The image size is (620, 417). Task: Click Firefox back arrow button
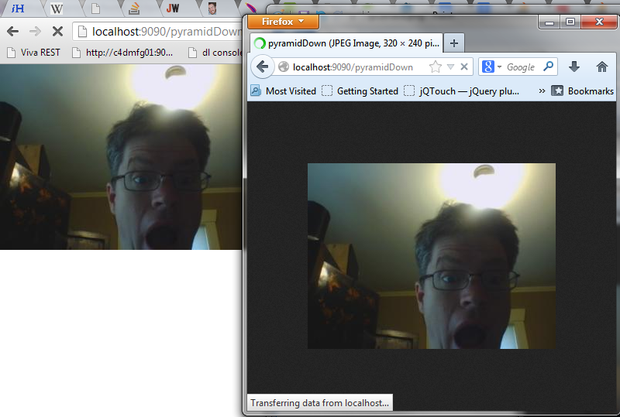click(x=262, y=67)
